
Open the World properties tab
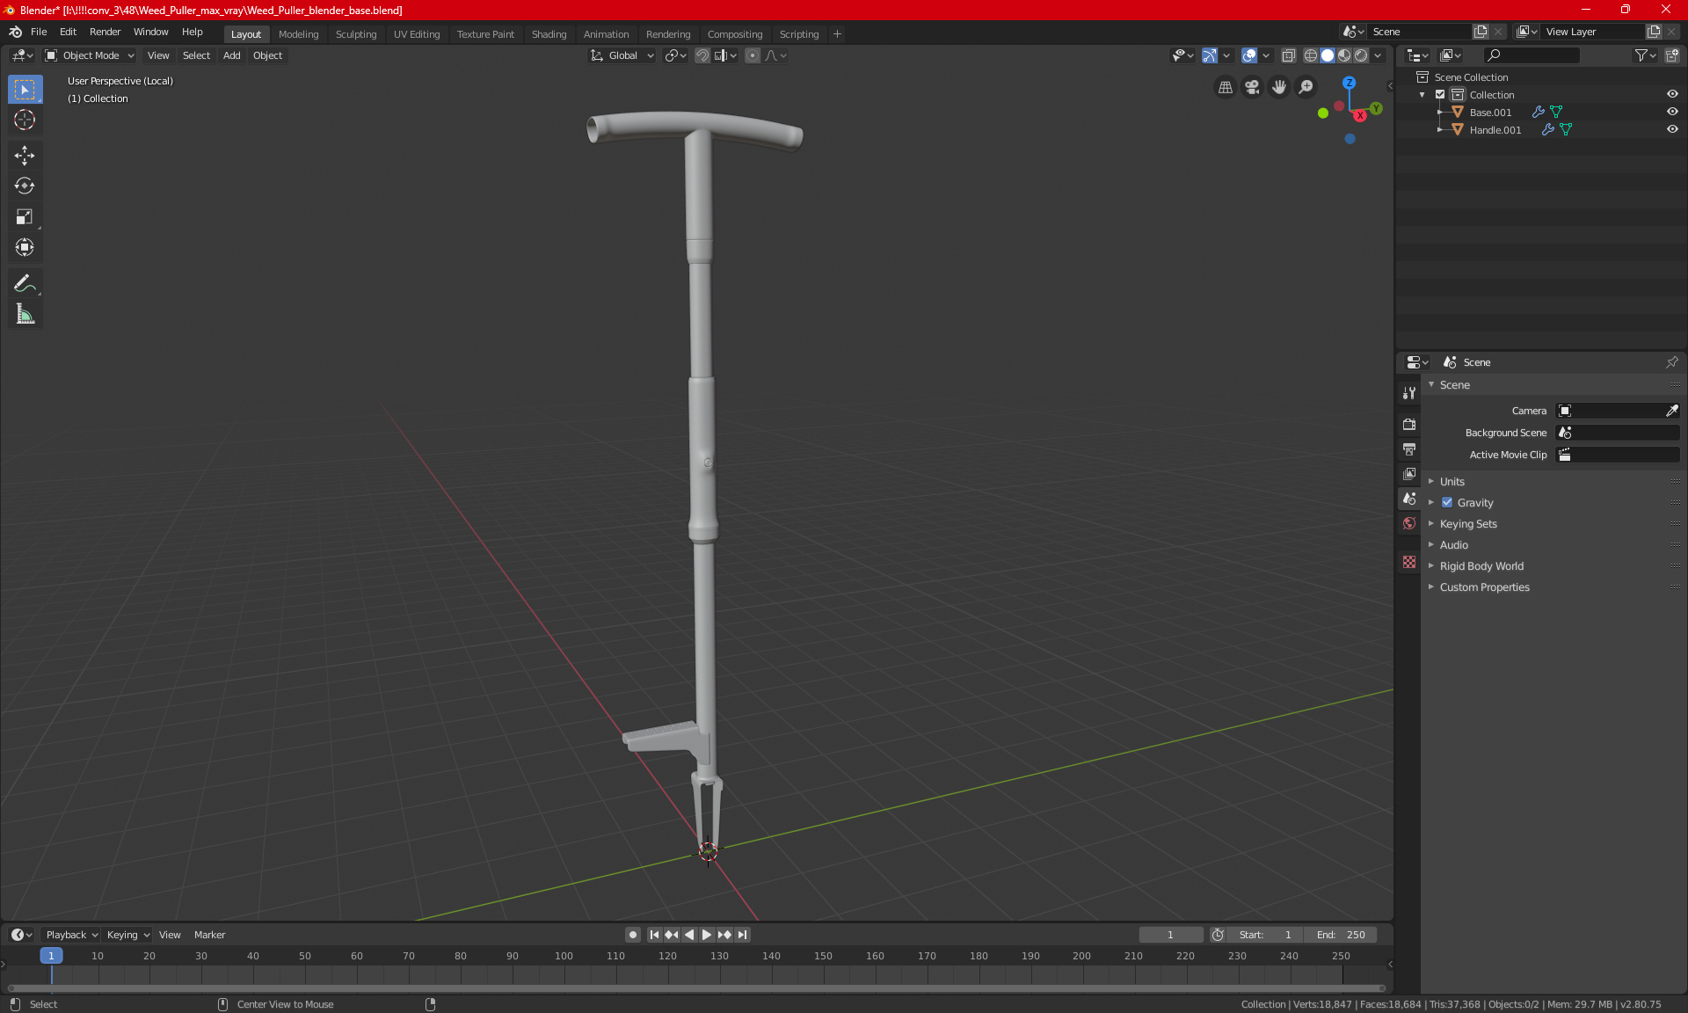click(x=1409, y=523)
